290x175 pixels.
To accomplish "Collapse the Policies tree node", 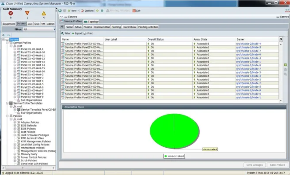I will tap(7, 116).
